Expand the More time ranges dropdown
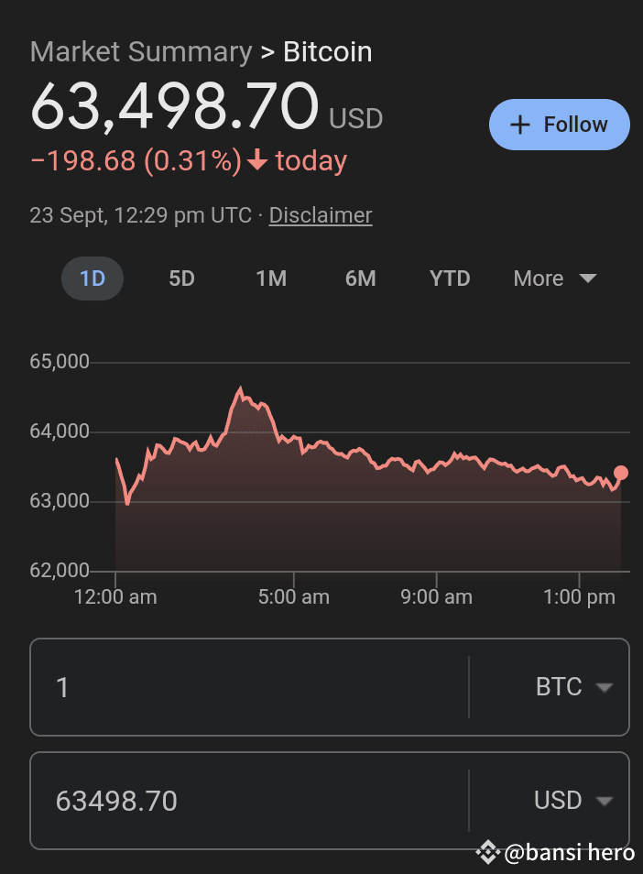The height and width of the screenshot is (874, 643). tap(555, 279)
